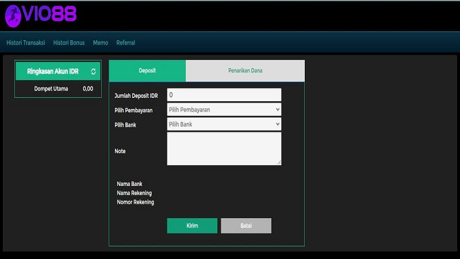The height and width of the screenshot is (259, 460).
Task: Click the Jumlah Deposit IDR label
Action: (x=136, y=96)
